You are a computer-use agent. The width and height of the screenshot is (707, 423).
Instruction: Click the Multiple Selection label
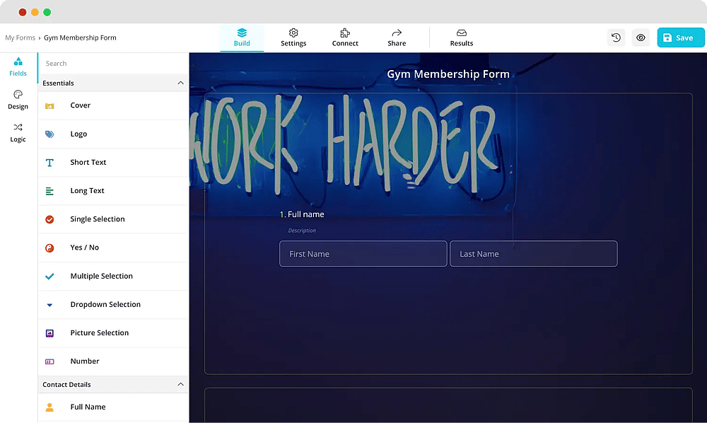[101, 276]
